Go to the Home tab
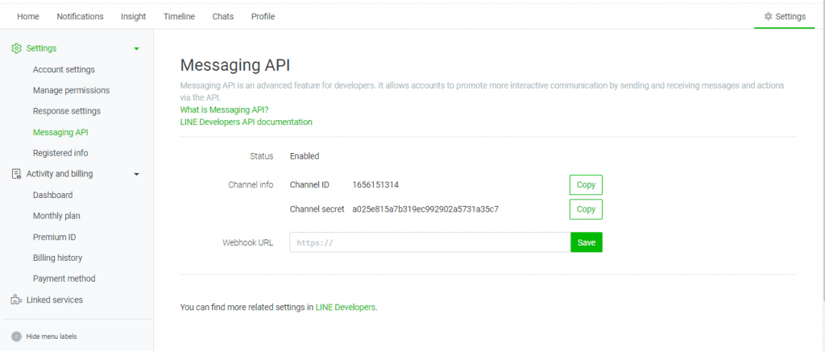Screen dimensions: 825x351 coord(28,16)
